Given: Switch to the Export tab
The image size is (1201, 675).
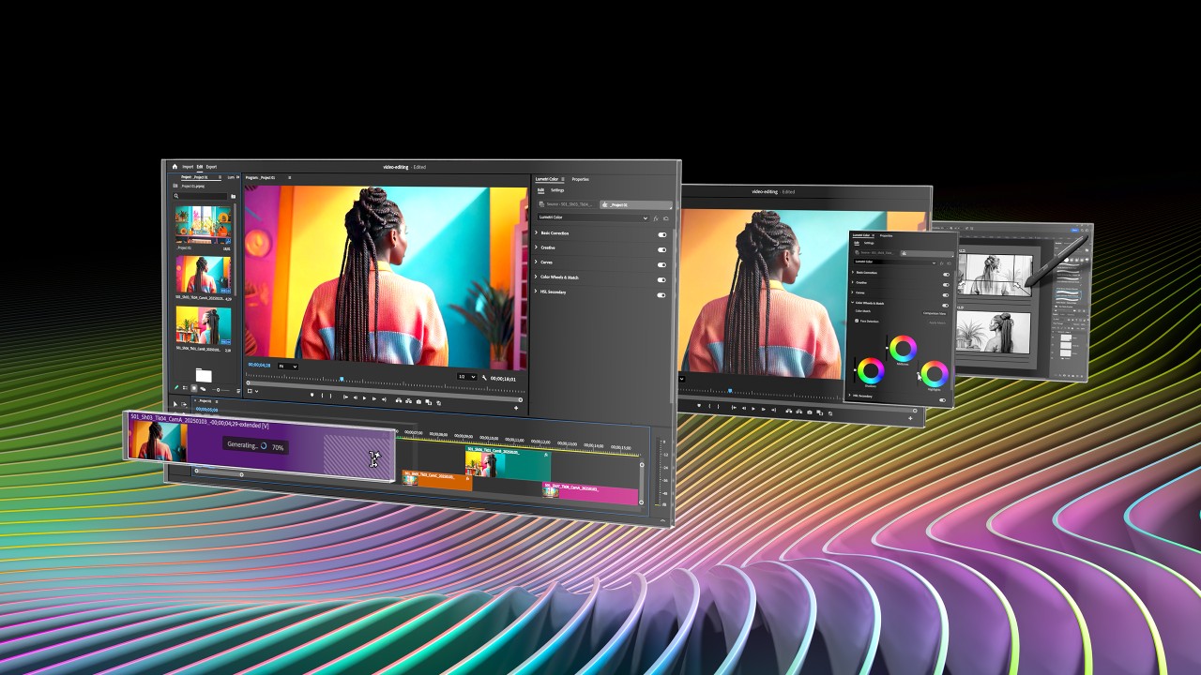Looking at the screenshot, I should pyautogui.click(x=211, y=167).
